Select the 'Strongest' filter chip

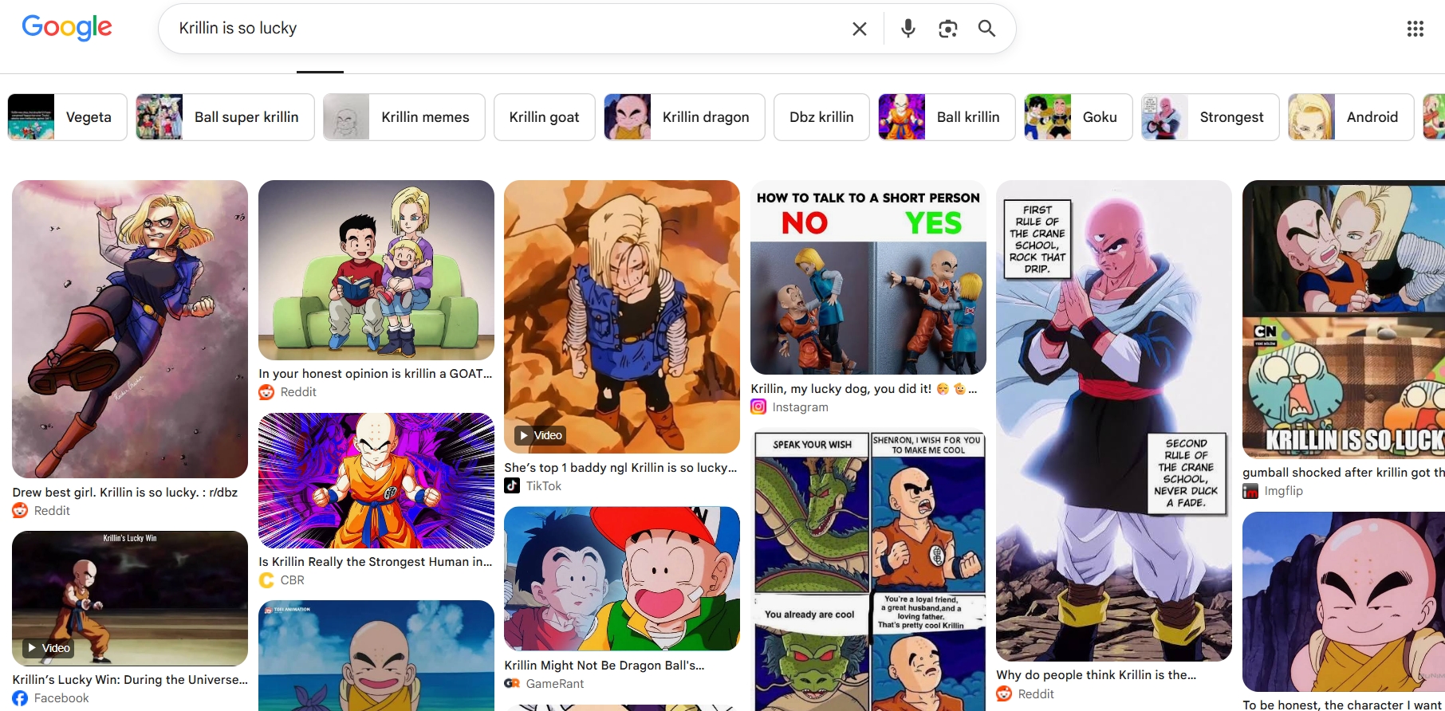[1211, 117]
